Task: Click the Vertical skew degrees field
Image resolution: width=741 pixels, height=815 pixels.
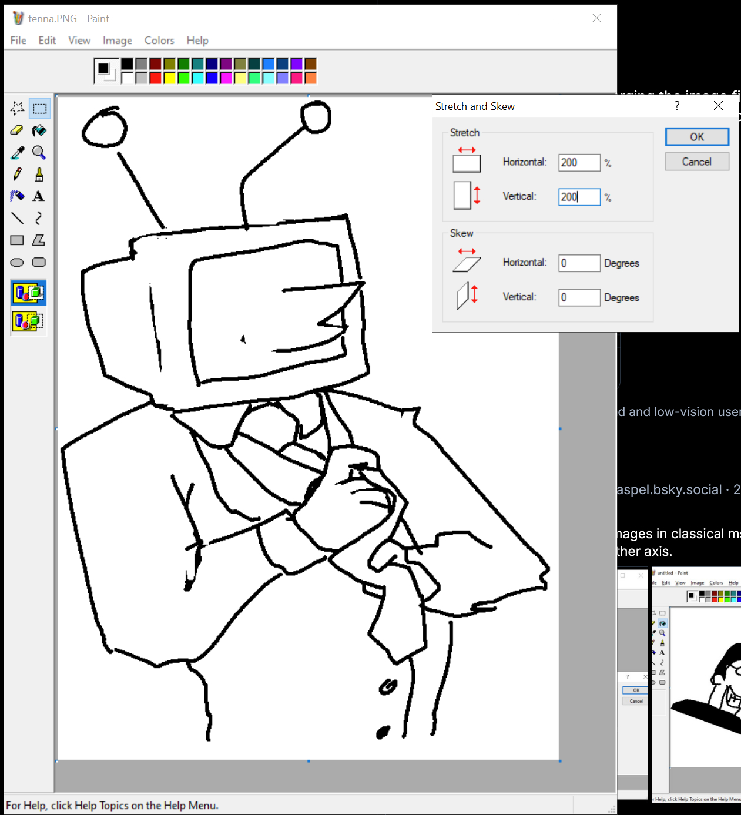Action: (x=579, y=297)
